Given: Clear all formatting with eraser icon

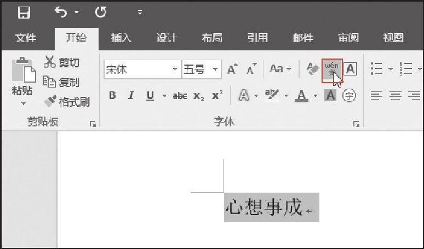Looking at the screenshot, I should click(313, 69).
